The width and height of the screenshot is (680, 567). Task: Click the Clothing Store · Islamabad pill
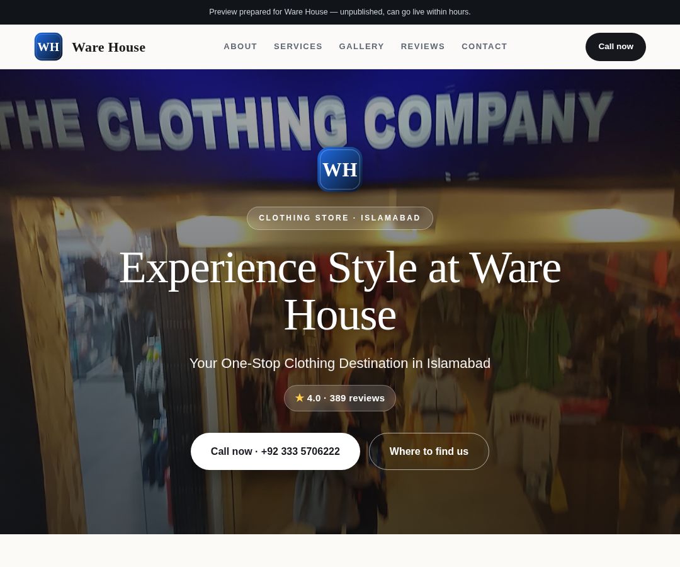click(340, 218)
